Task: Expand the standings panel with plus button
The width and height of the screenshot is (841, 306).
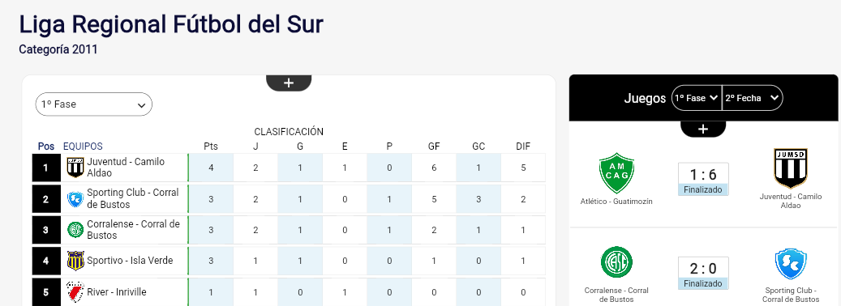Action: [x=289, y=83]
